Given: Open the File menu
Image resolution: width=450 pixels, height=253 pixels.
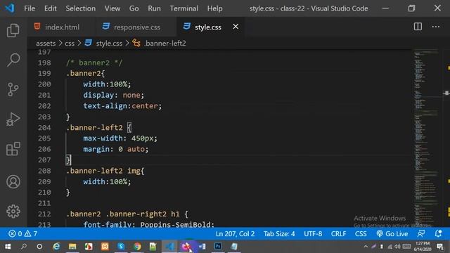Looking at the screenshot, I should pos(30,8).
